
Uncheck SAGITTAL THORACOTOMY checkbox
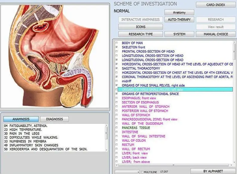tap(117, 68)
